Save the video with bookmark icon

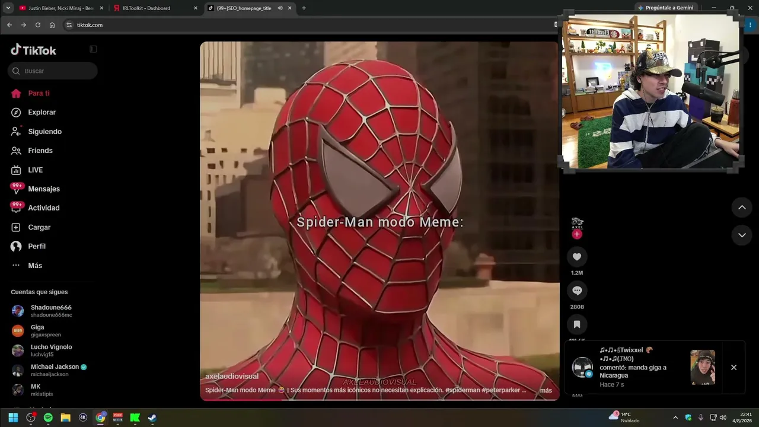[577, 324]
